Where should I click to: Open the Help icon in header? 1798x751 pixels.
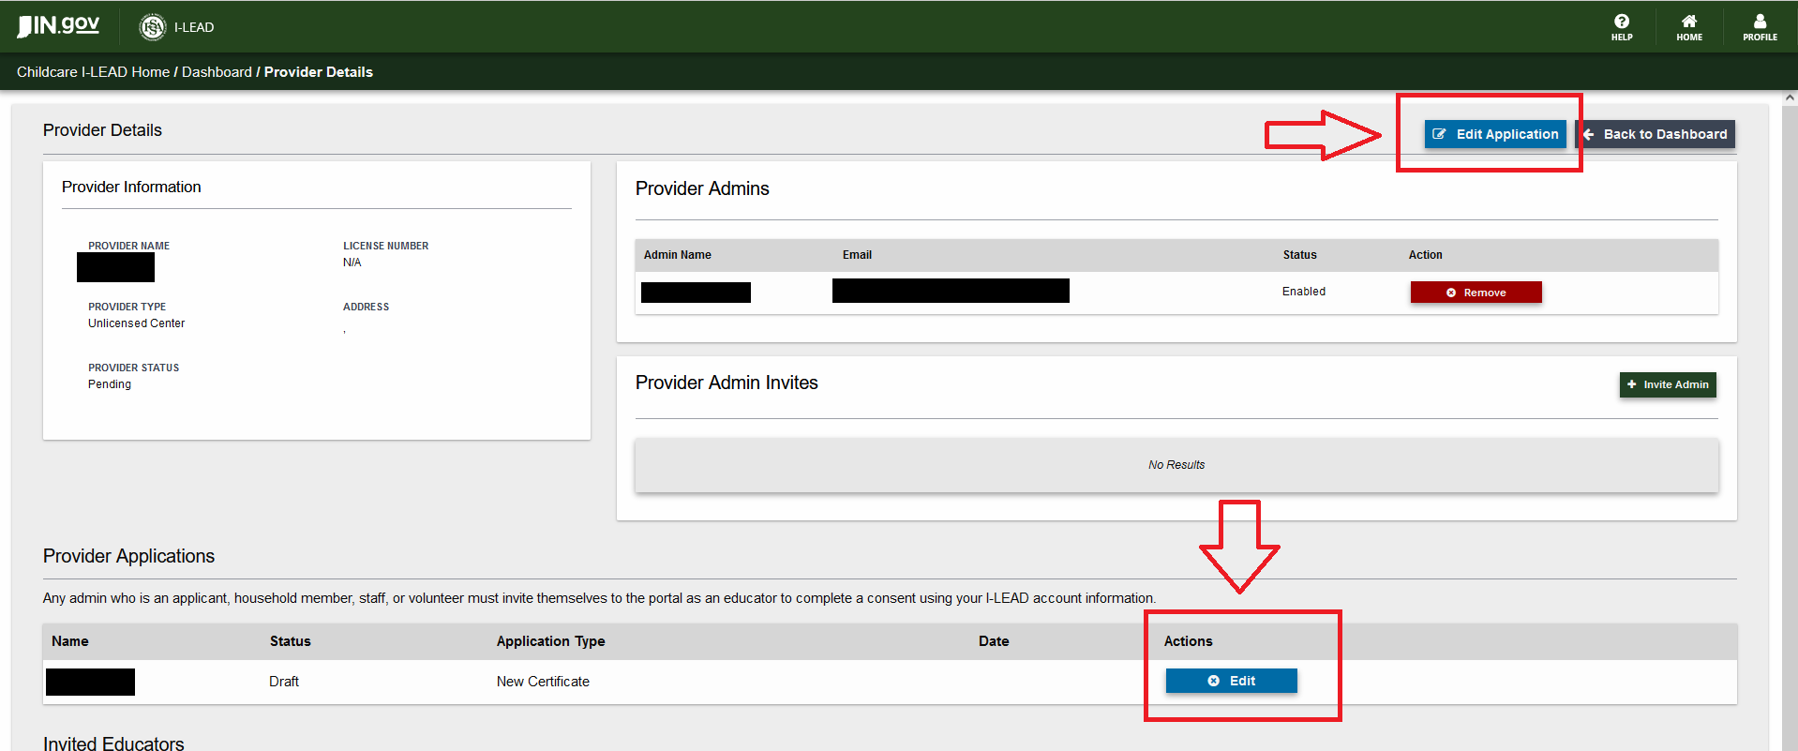pos(1621,26)
